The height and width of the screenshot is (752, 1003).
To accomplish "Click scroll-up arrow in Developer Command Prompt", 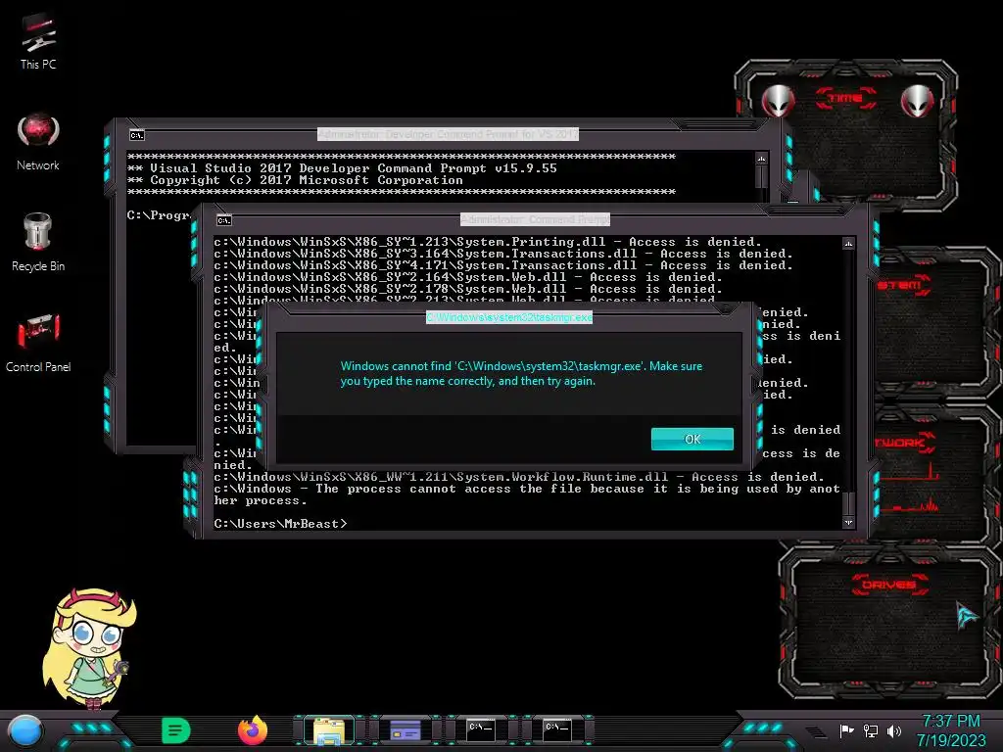I will point(761,159).
